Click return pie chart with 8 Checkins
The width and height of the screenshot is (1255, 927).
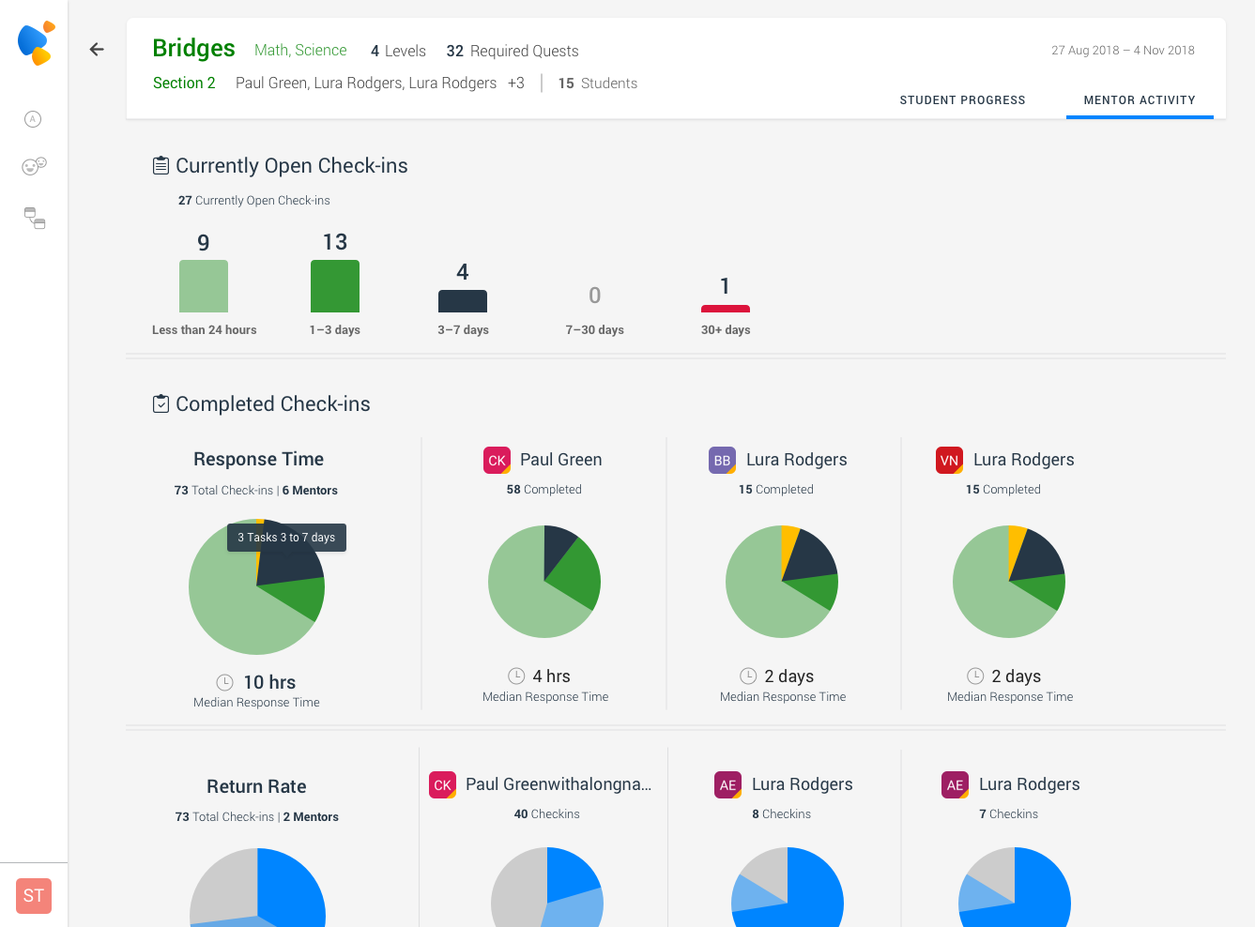(788, 888)
